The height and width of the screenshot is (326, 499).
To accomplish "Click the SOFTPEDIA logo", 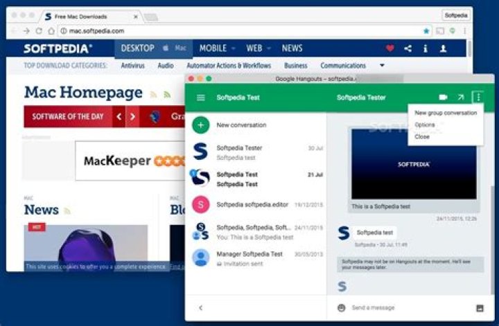I will [58, 48].
